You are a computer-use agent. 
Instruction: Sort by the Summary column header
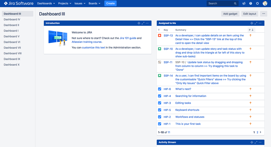point(181,30)
